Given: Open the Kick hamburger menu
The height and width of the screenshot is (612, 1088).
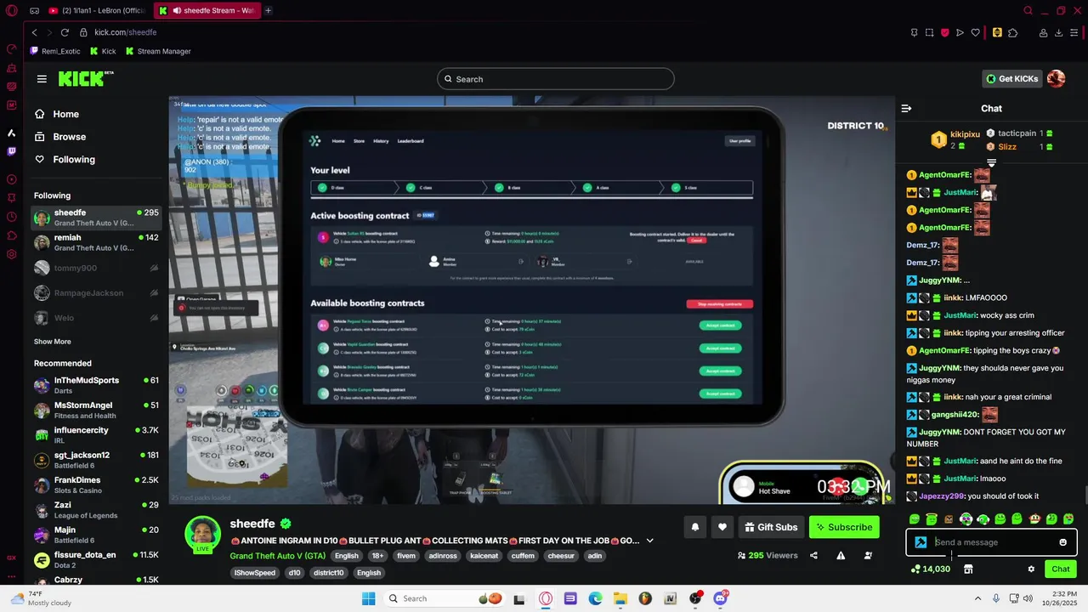Looking at the screenshot, I should (42, 79).
